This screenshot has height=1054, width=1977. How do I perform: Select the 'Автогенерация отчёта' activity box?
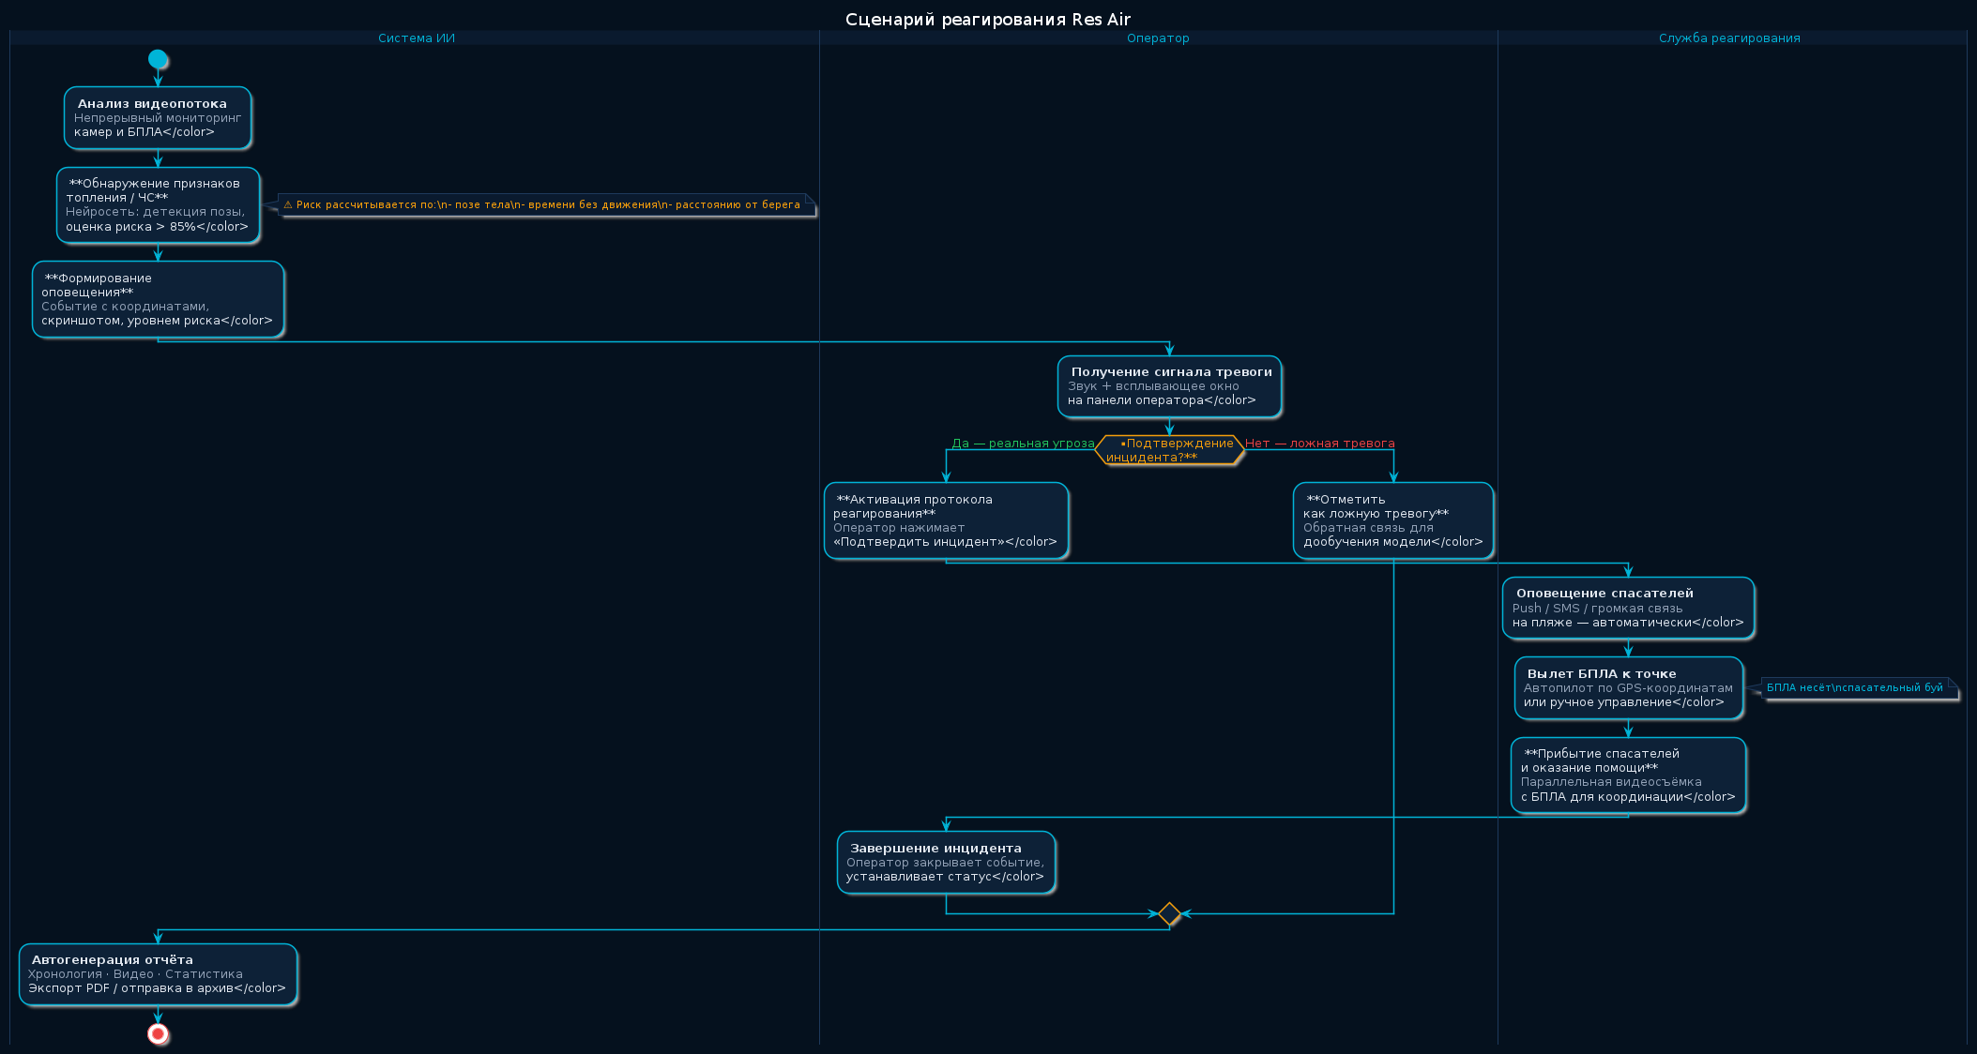pyautogui.click(x=158, y=974)
